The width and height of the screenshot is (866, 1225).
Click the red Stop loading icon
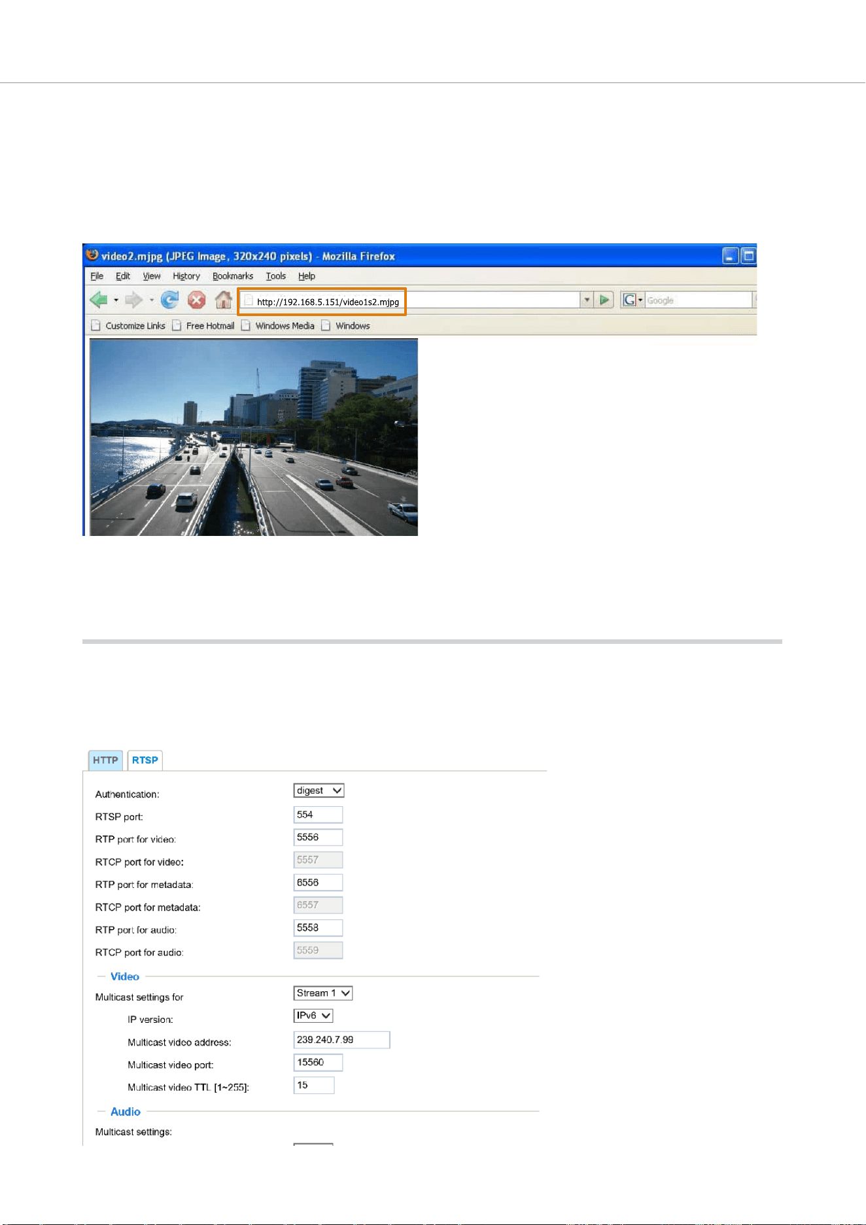[x=196, y=300]
